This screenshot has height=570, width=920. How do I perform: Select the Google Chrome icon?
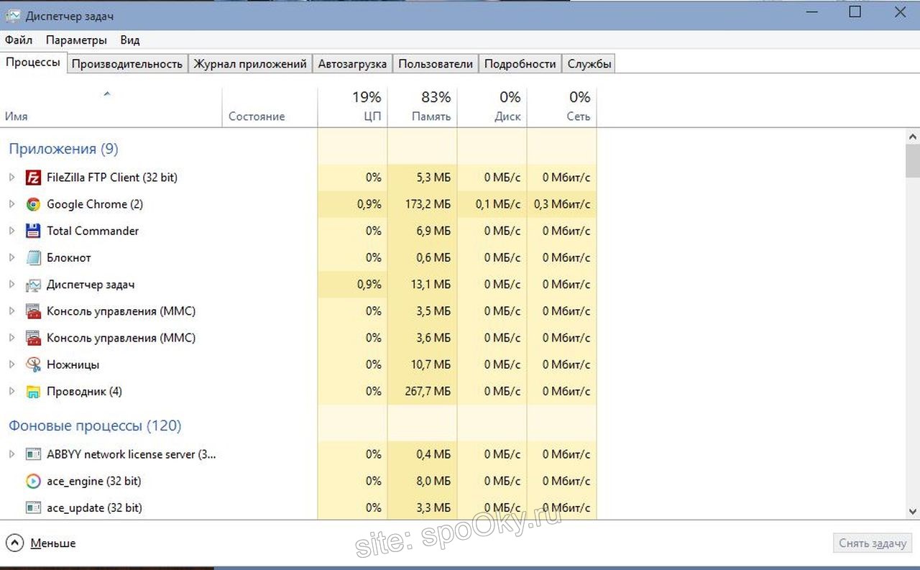click(x=33, y=204)
